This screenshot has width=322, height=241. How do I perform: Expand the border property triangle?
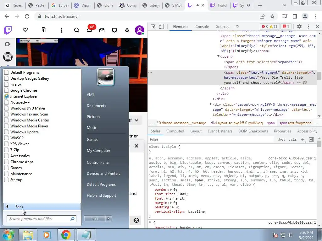click(171, 190)
